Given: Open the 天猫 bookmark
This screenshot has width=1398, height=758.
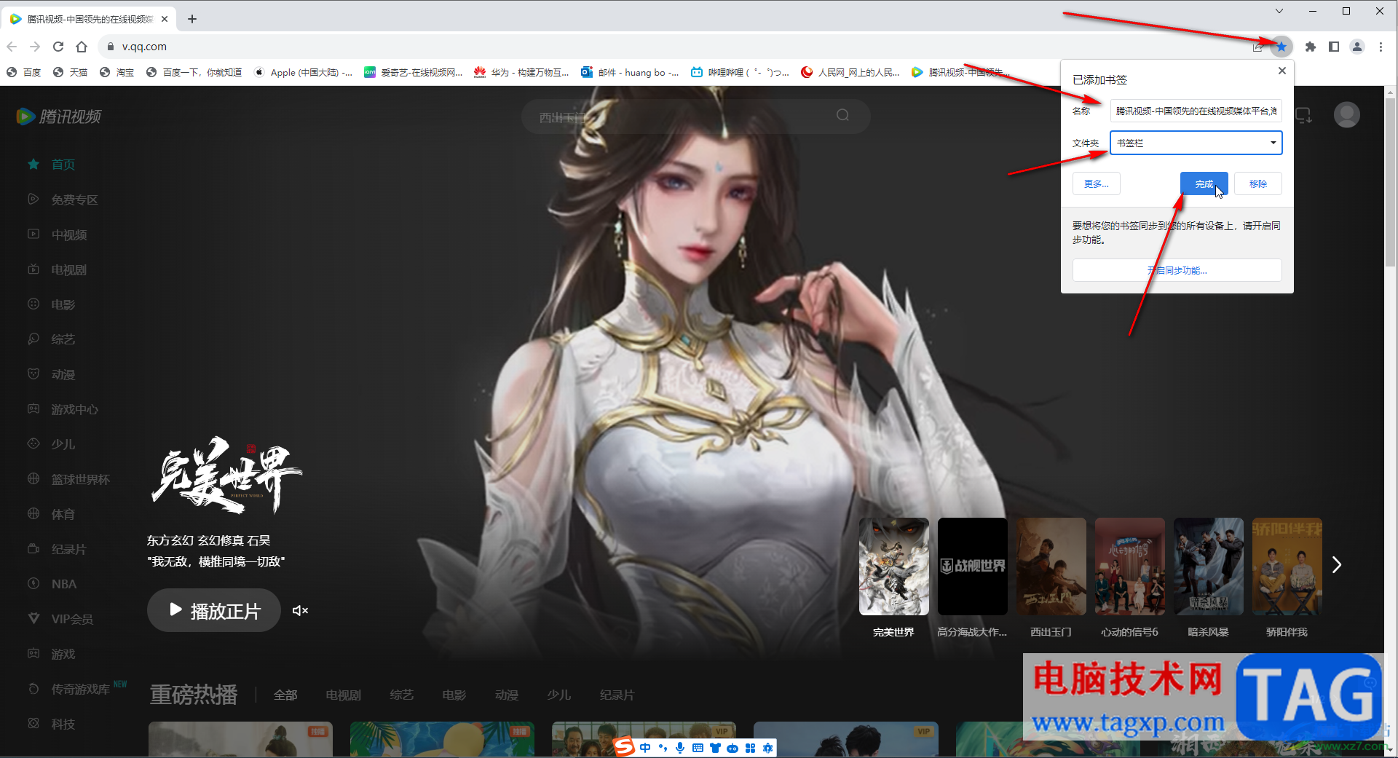Looking at the screenshot, I should tap(71, 72).
